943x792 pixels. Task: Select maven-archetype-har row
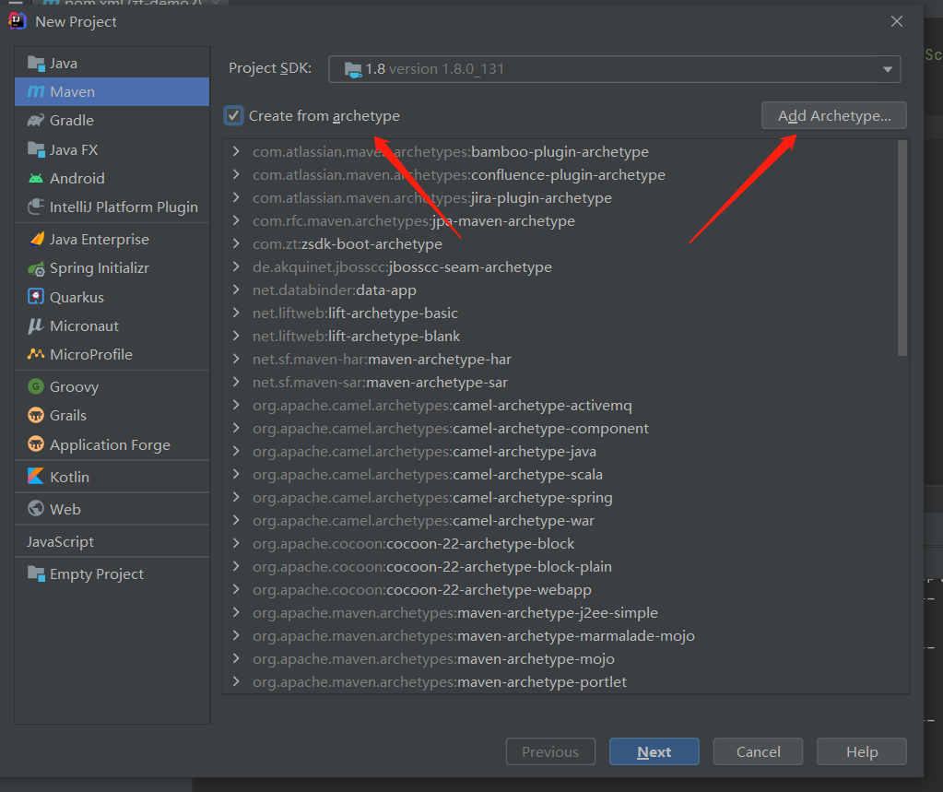[x=560, y=359]
